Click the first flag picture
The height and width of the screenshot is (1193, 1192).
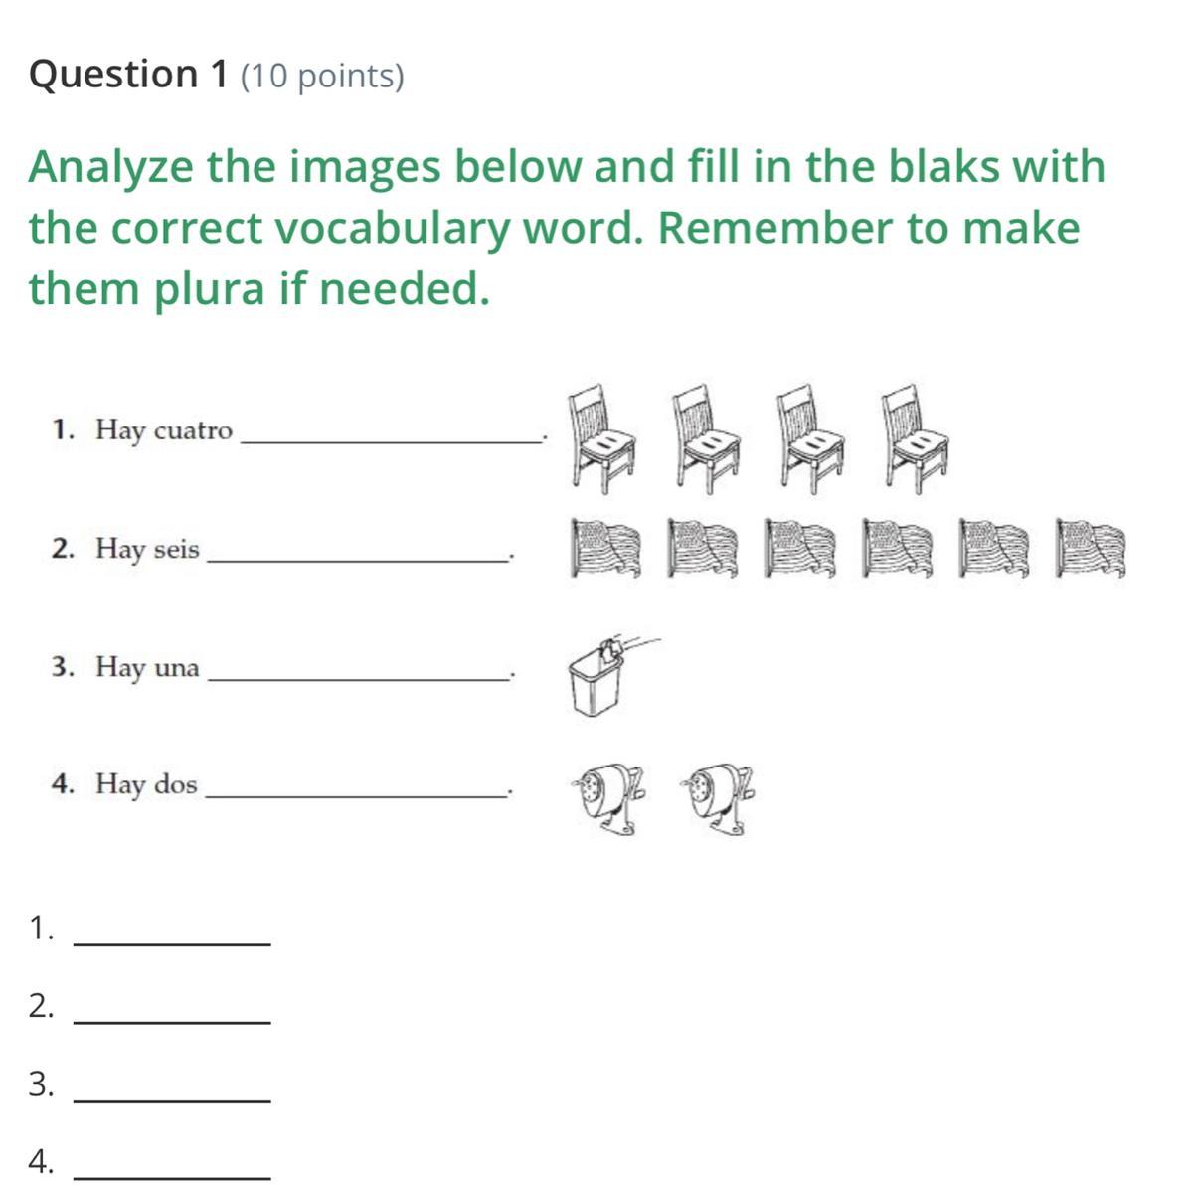click(x=605, y=547)
